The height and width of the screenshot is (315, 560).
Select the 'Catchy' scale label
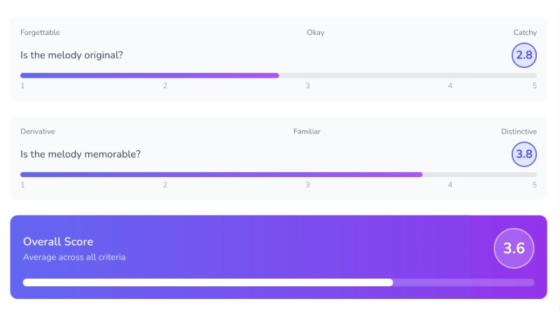(x=524, y=33)
